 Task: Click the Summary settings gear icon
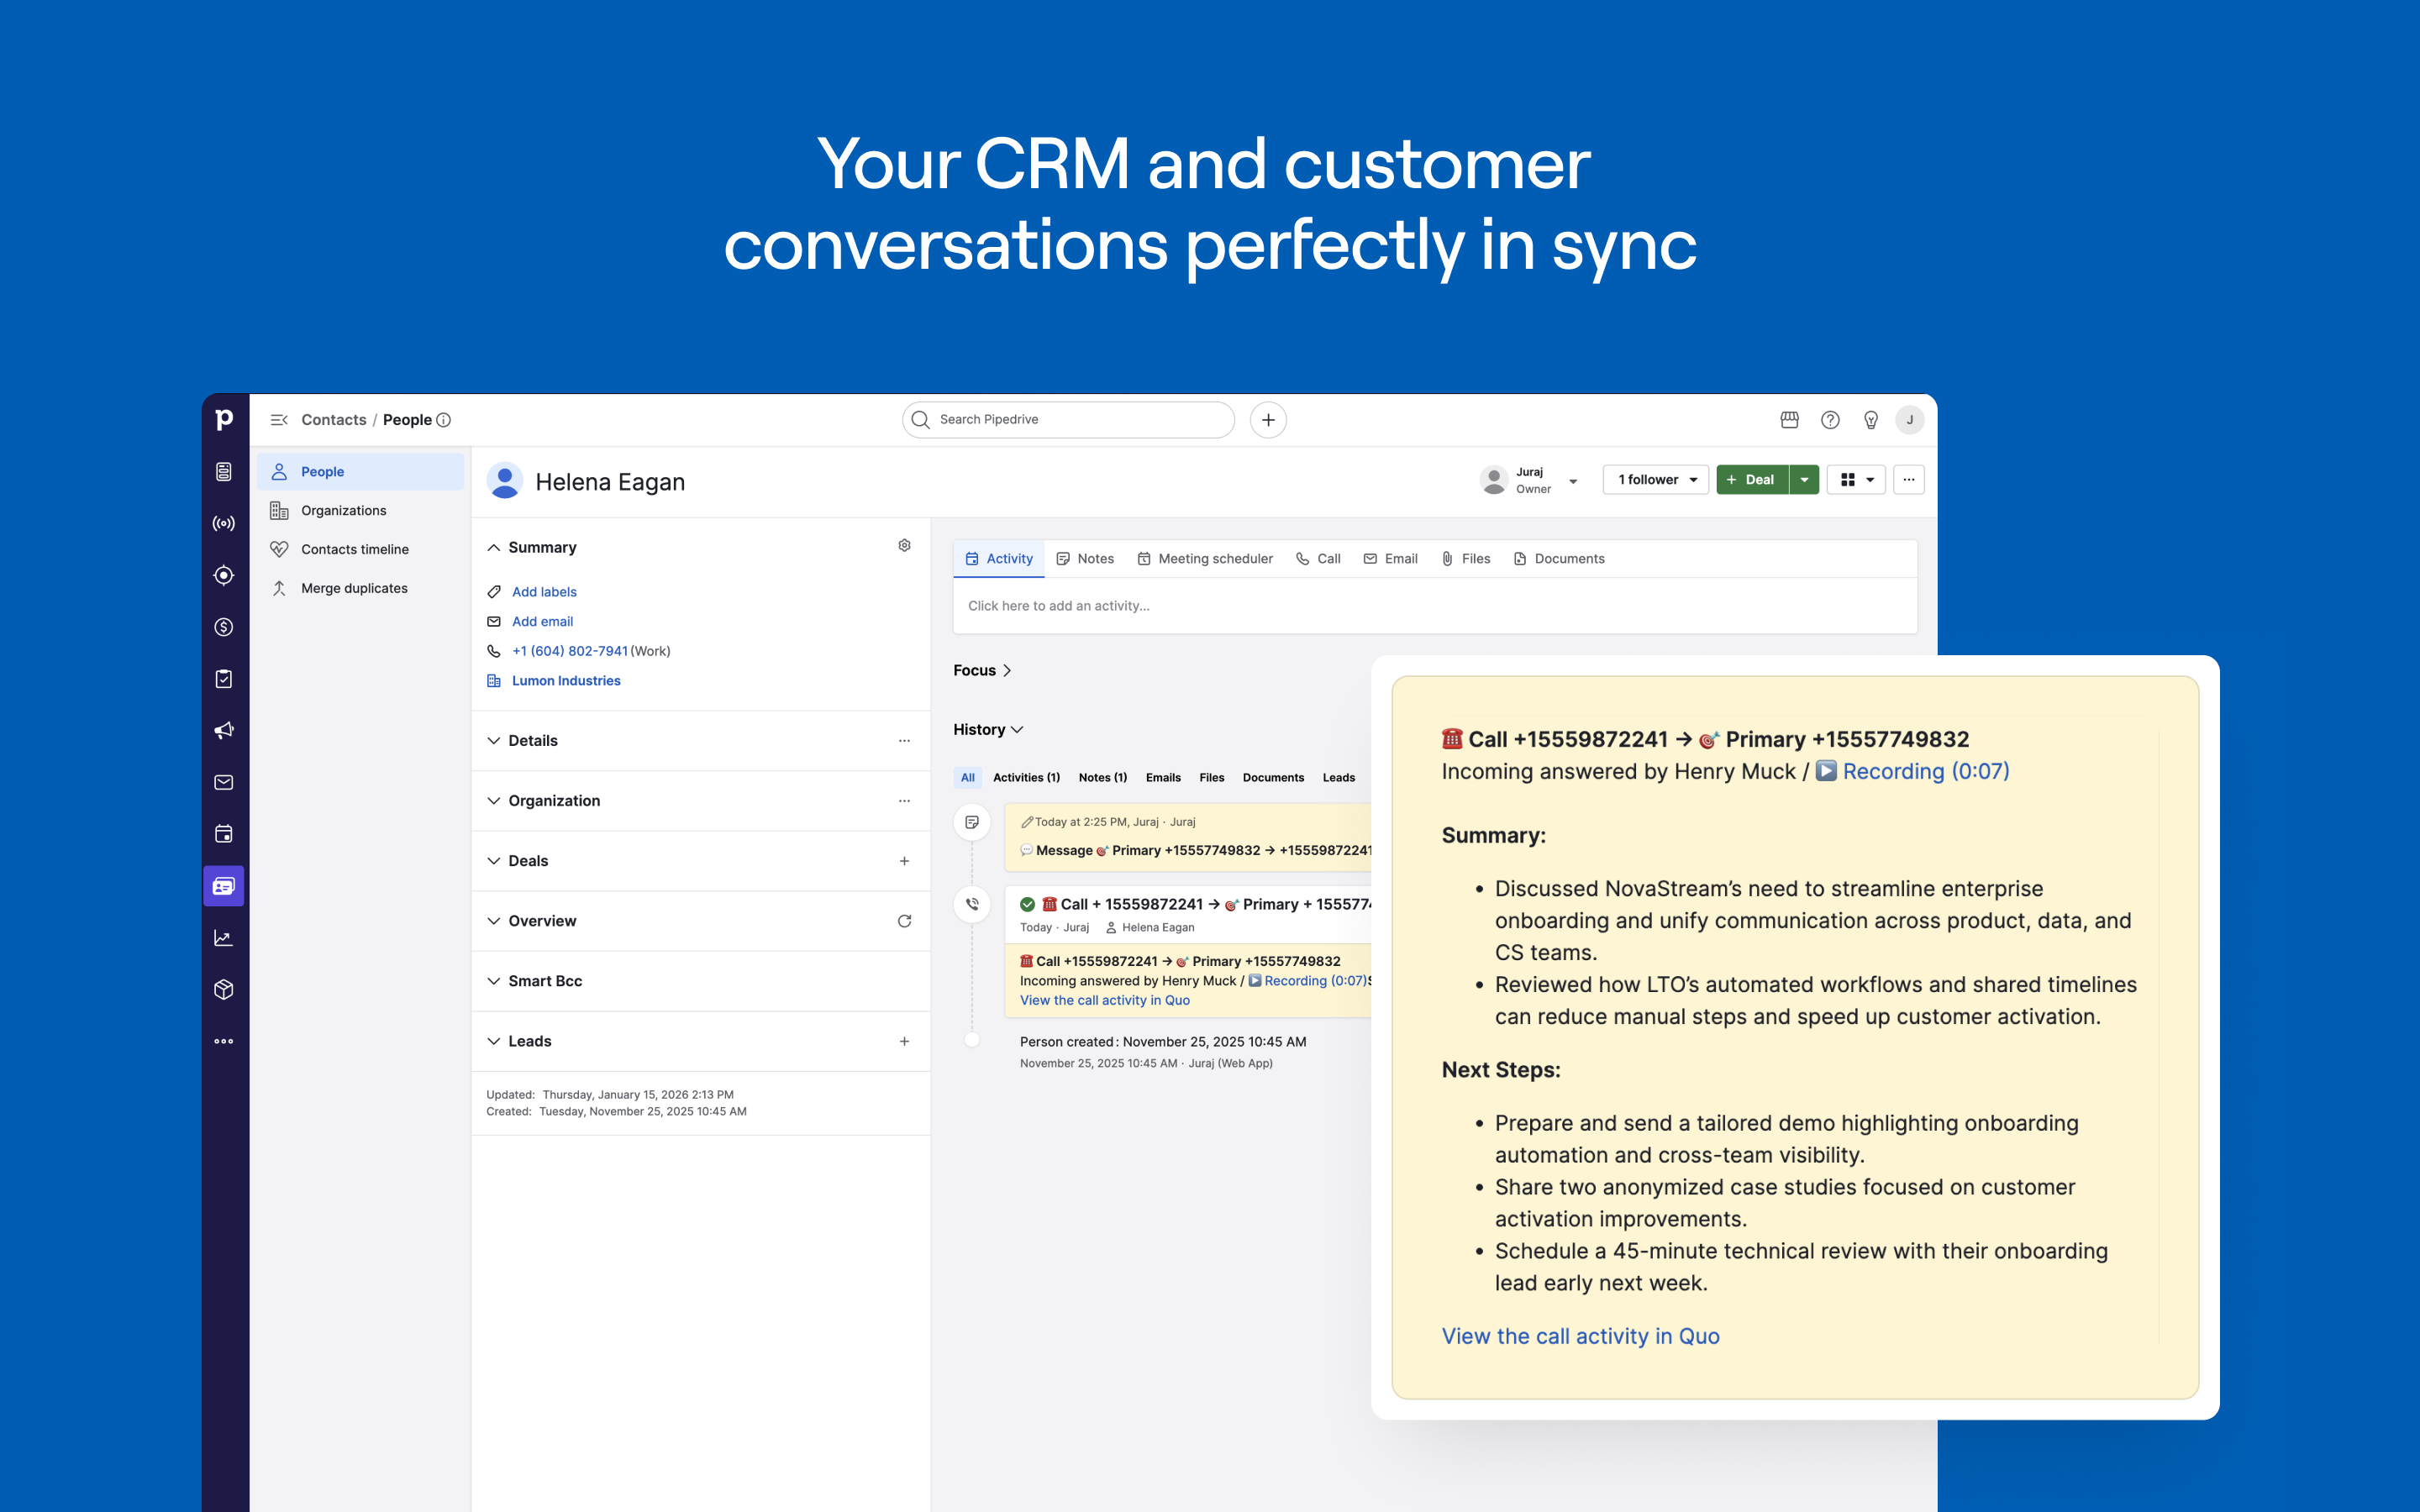(x=904, y=546)
